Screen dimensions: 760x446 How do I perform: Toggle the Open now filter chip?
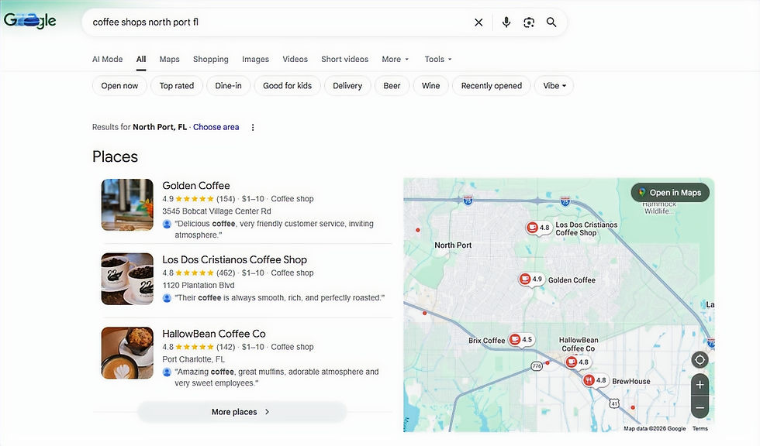pos(119,86)
